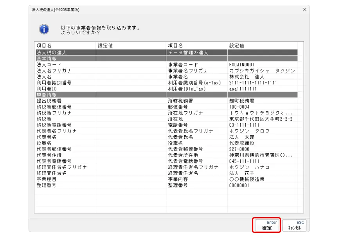Click the value 227-0000
This screenshot has width=351, height=245.
click(x=239, y=149)
